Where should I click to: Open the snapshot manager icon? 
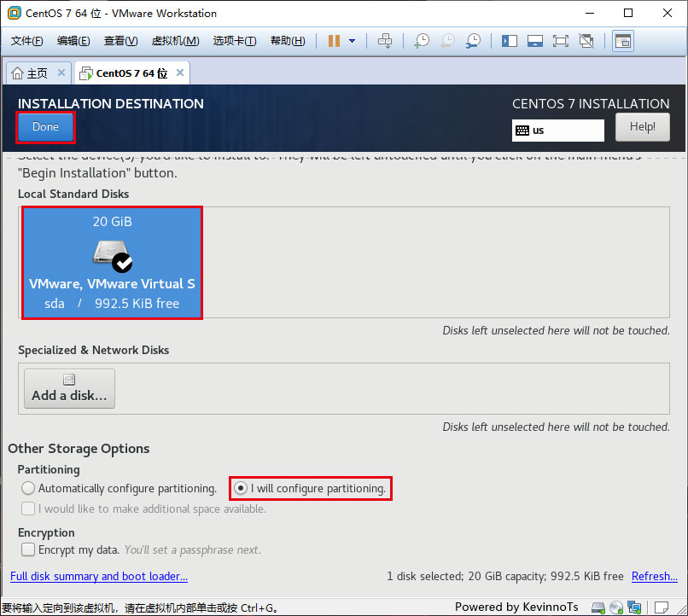coord(473,41)
